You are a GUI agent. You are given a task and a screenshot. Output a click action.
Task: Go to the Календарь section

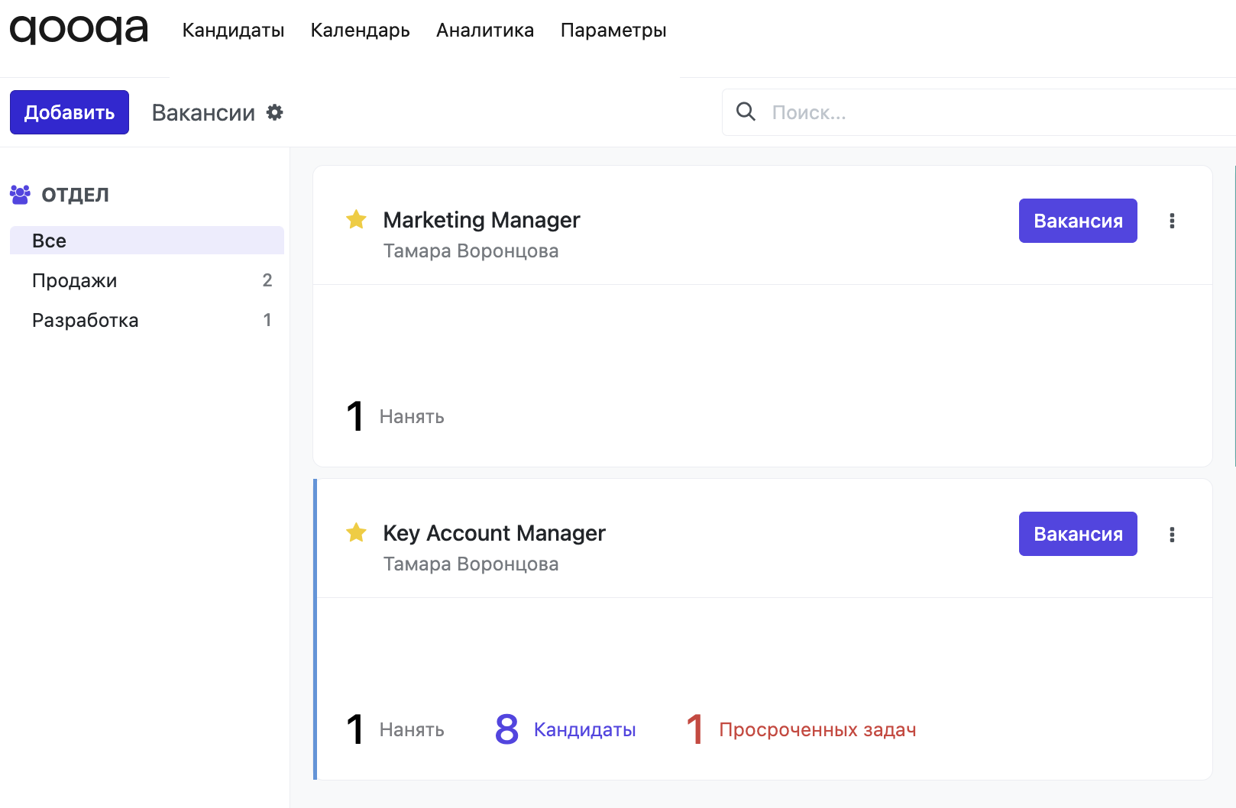point(360,31)
